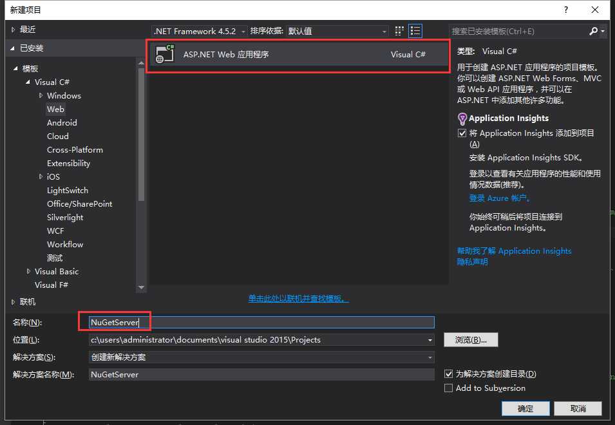Collapse the 模板 tree node

click(x=15, y=68)
